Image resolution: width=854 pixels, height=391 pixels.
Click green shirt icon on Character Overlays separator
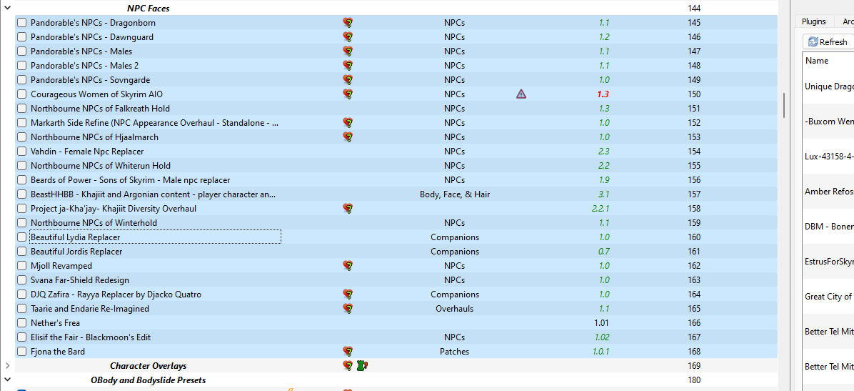point(361,365)
